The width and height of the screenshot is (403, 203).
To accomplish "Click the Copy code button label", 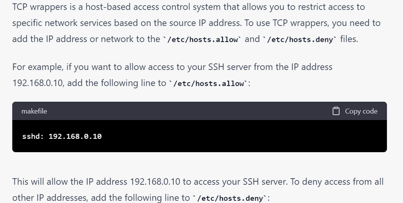I will pyautogui.click(x=361, y=111).
